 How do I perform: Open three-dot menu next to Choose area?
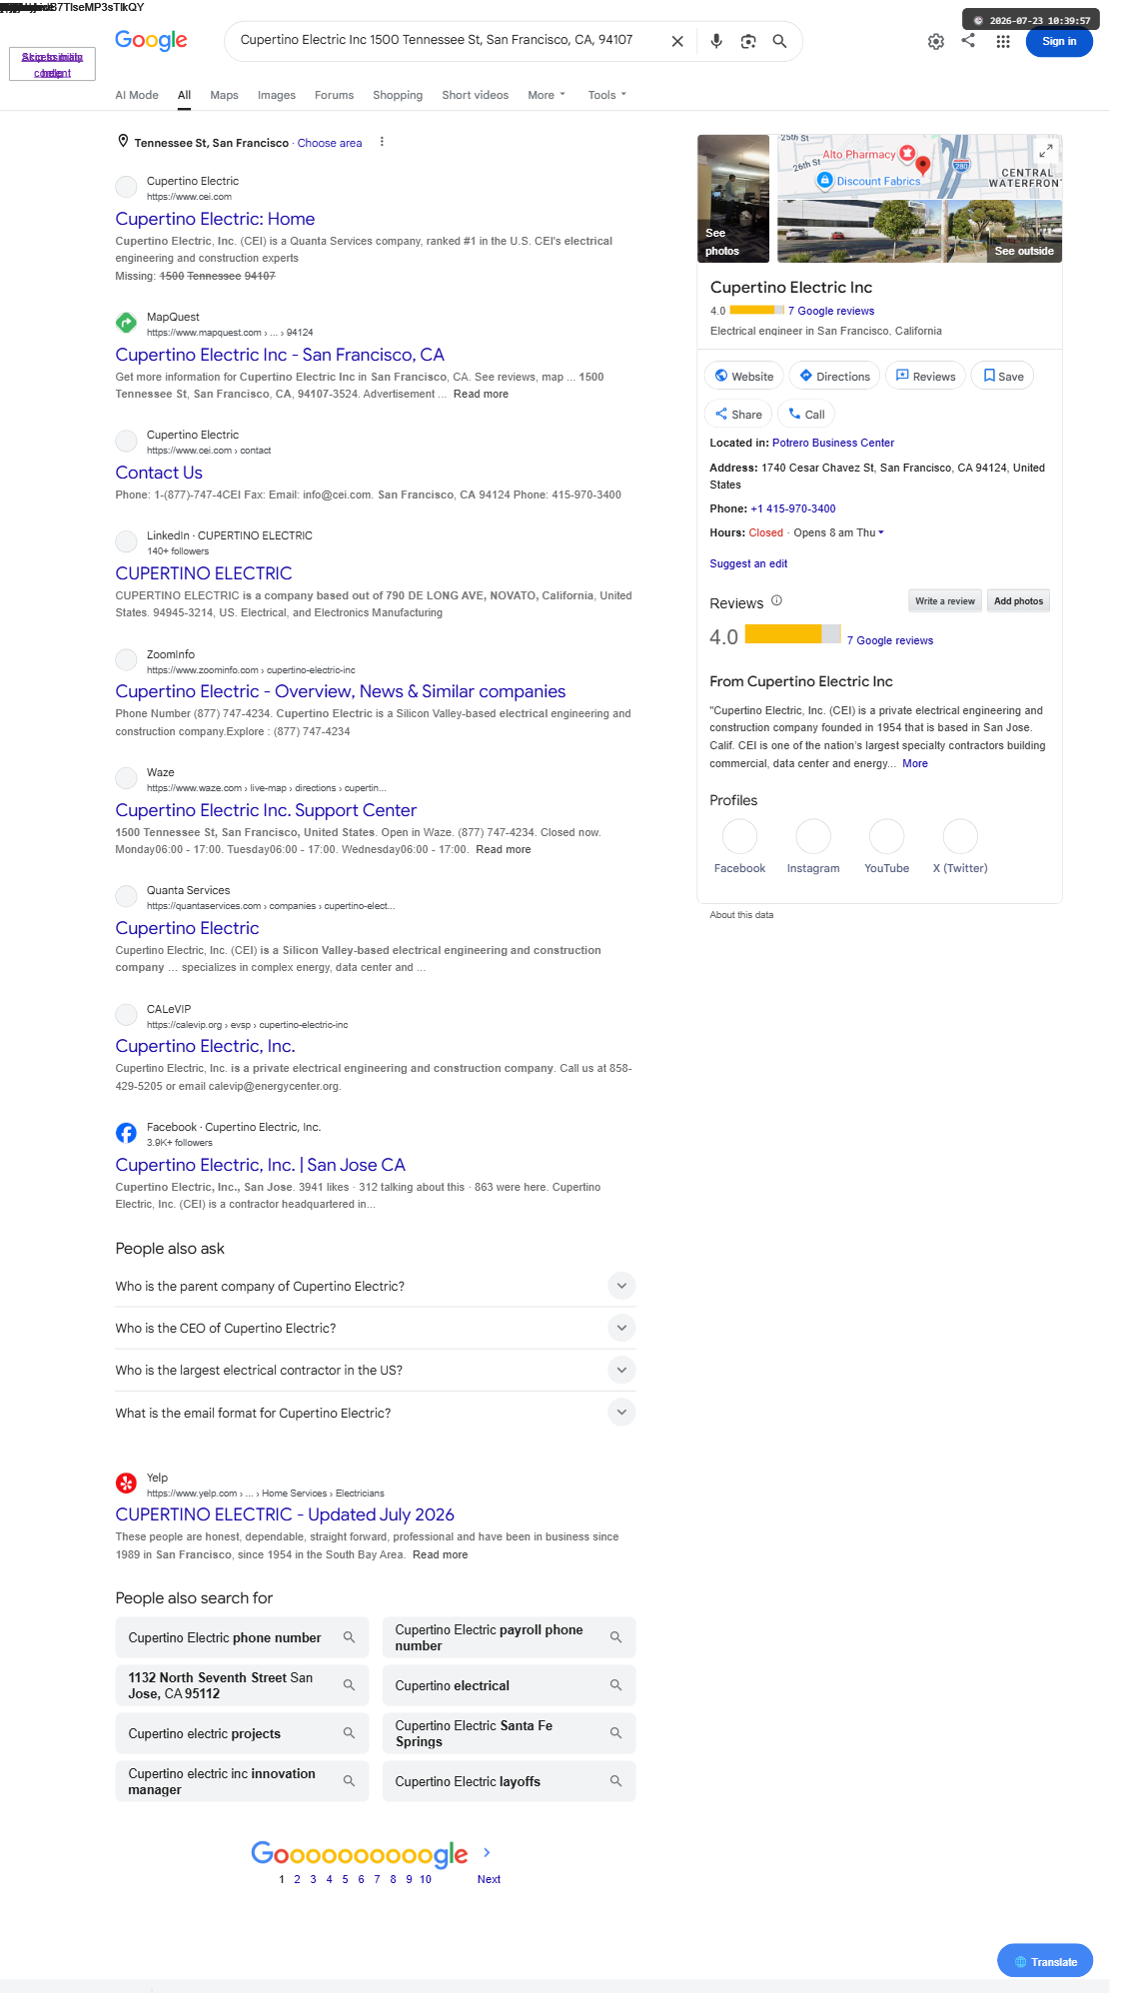(x=382, y=142)
